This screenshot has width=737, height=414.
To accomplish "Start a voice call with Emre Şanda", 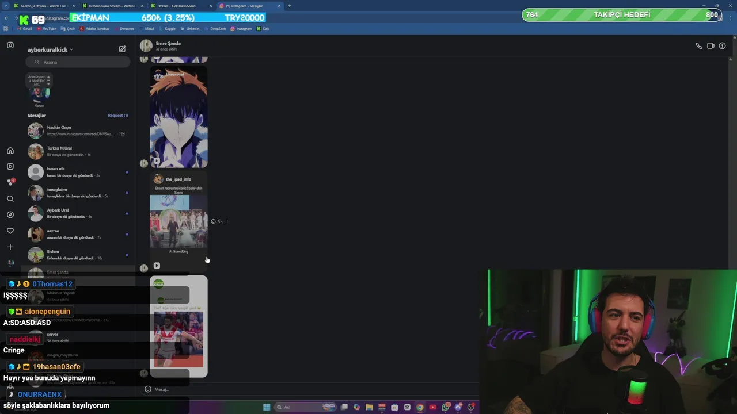I will click(x=699, y=46).
